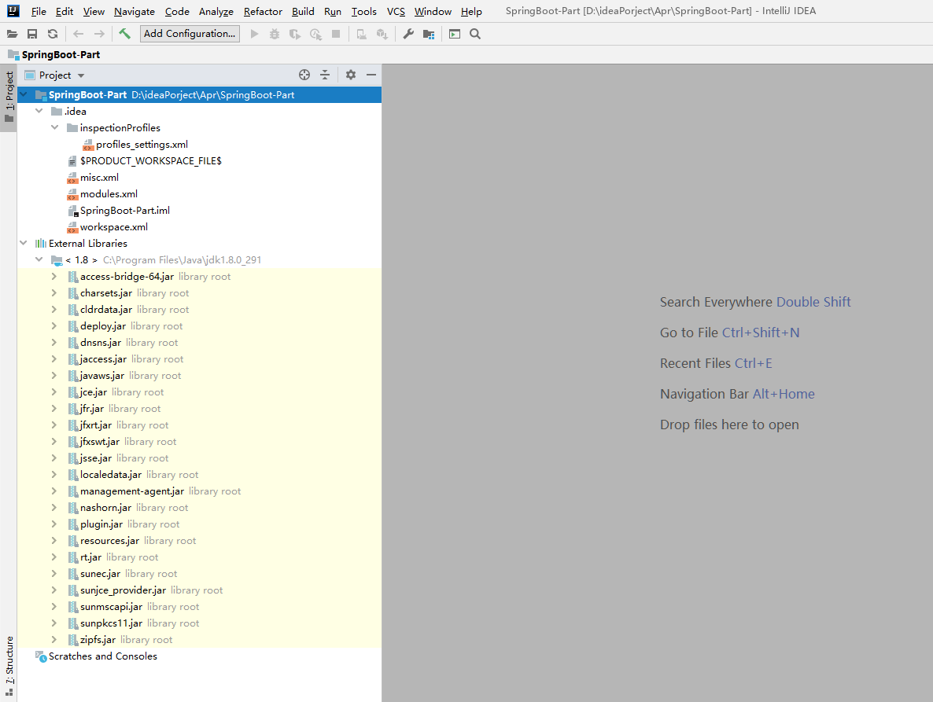The width and height of the screenshot is (933, 702).
Task: Open the File menu
Action: point(39,11)
